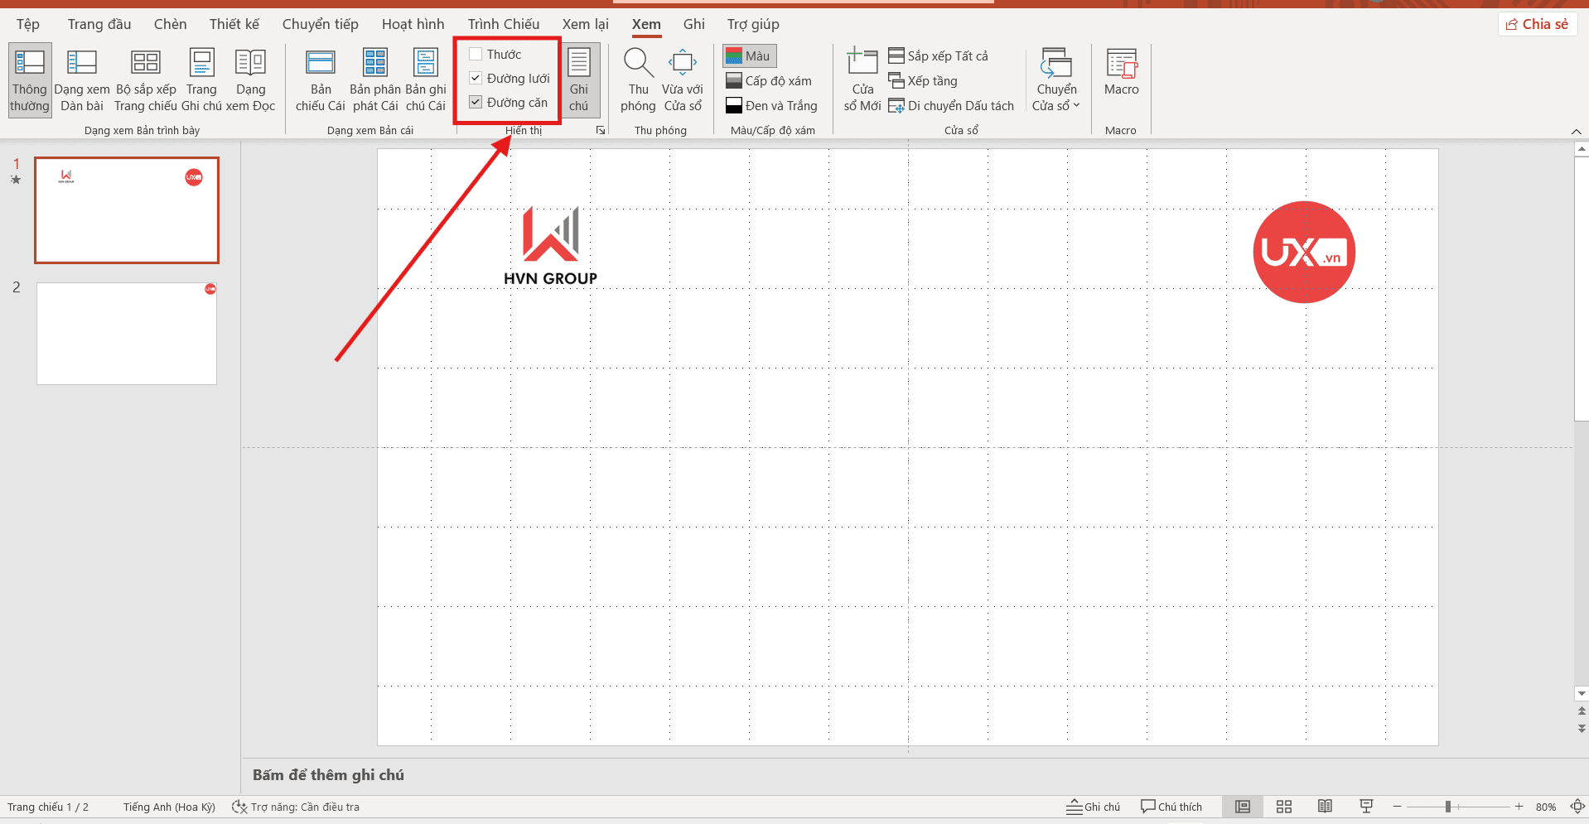Open Hiển thị group dialog launcher
1589x824 pixels.
(x=601, y=130)
